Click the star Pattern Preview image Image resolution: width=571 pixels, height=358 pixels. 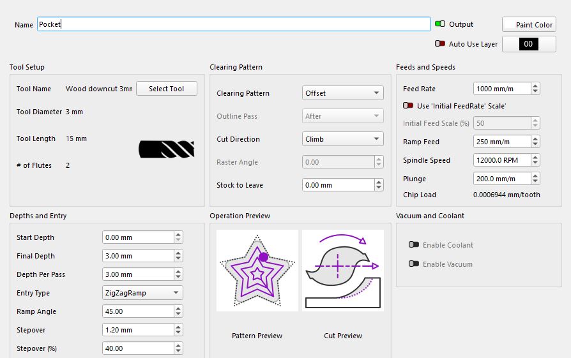point(257,271)
